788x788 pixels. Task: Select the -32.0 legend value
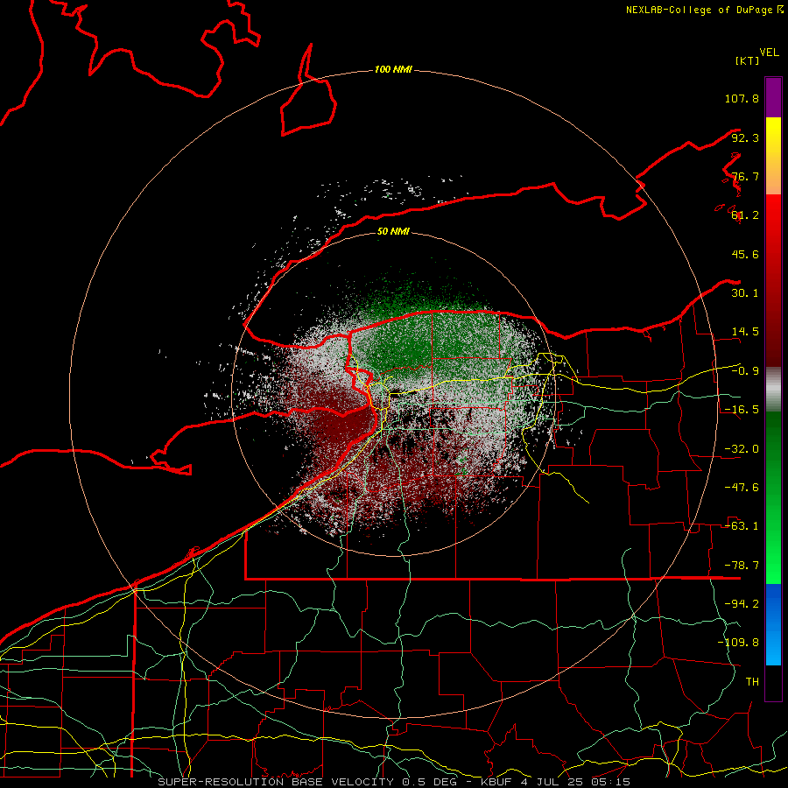[742, 449]
